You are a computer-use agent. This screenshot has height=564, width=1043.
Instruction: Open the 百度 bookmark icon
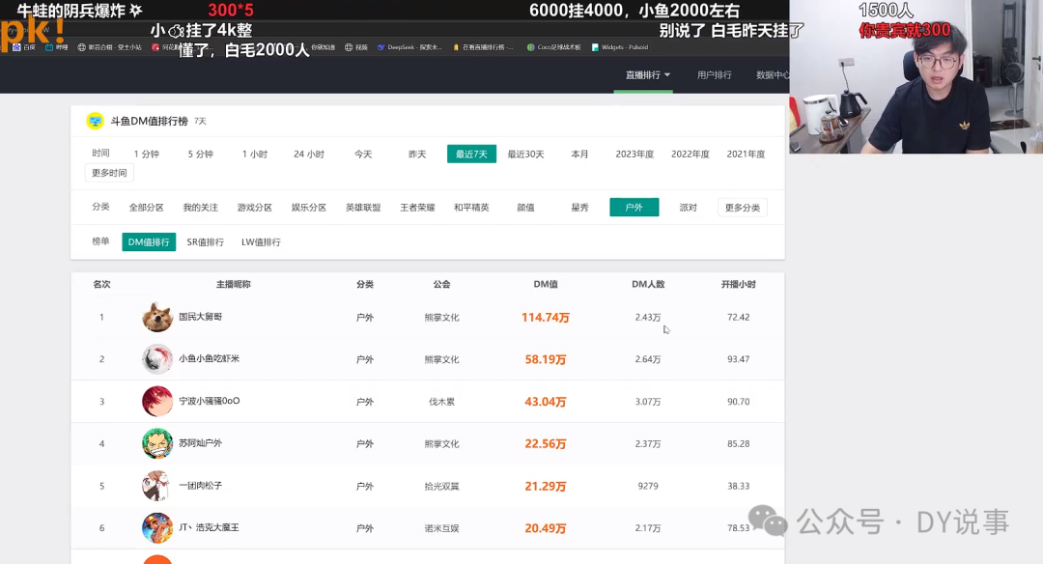click(x=16, y=47)
